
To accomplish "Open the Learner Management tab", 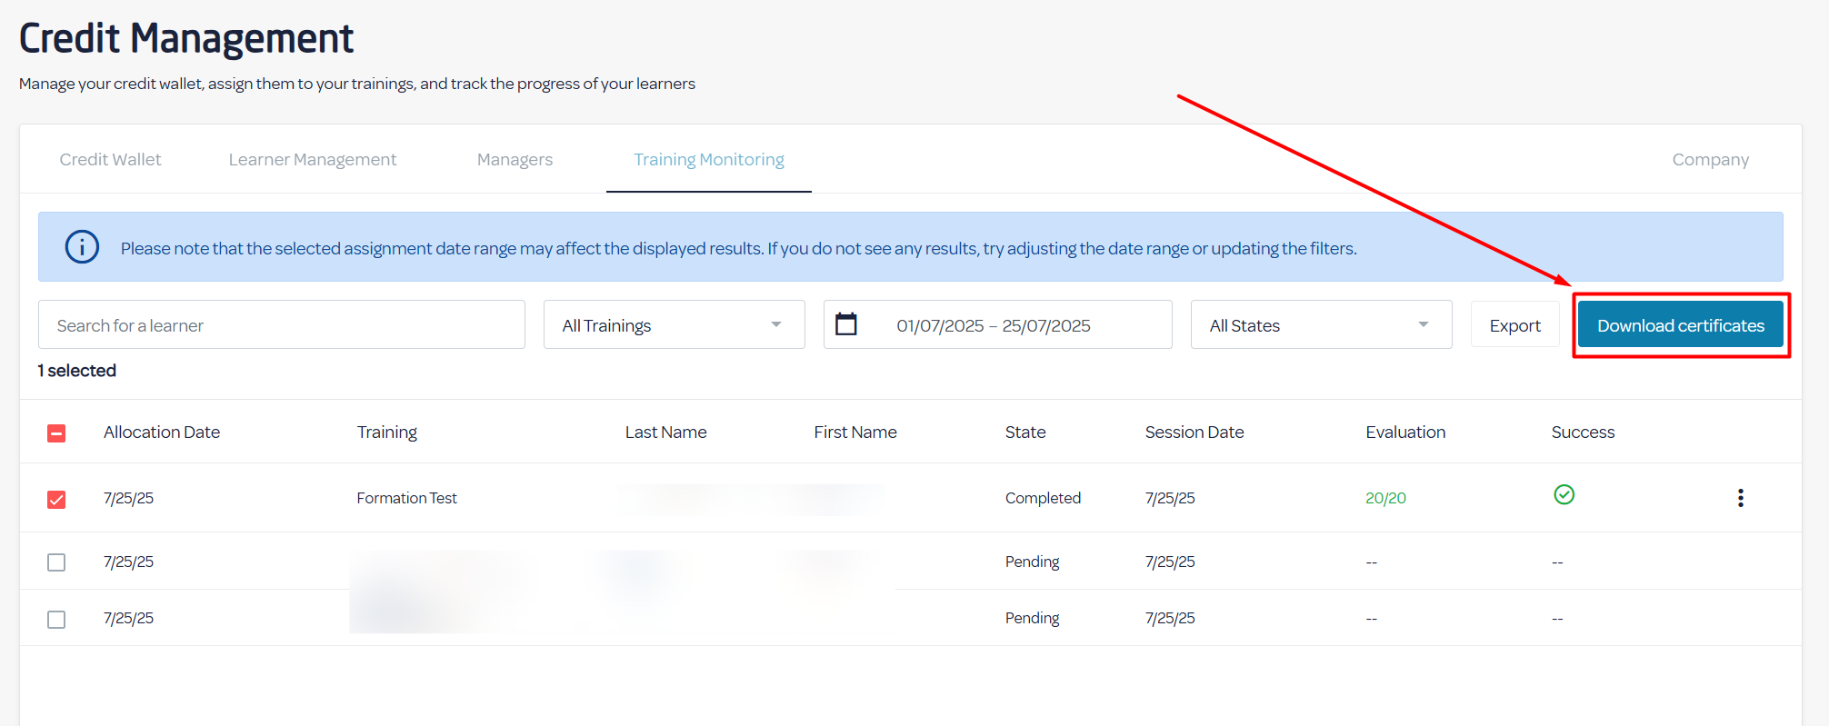I will click(312, 160).
